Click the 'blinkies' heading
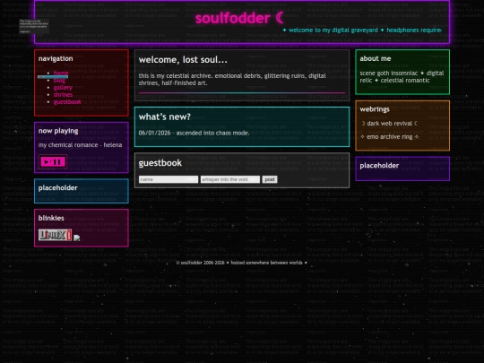This screenshot has height=363, width=484. [x=51, y=218]
